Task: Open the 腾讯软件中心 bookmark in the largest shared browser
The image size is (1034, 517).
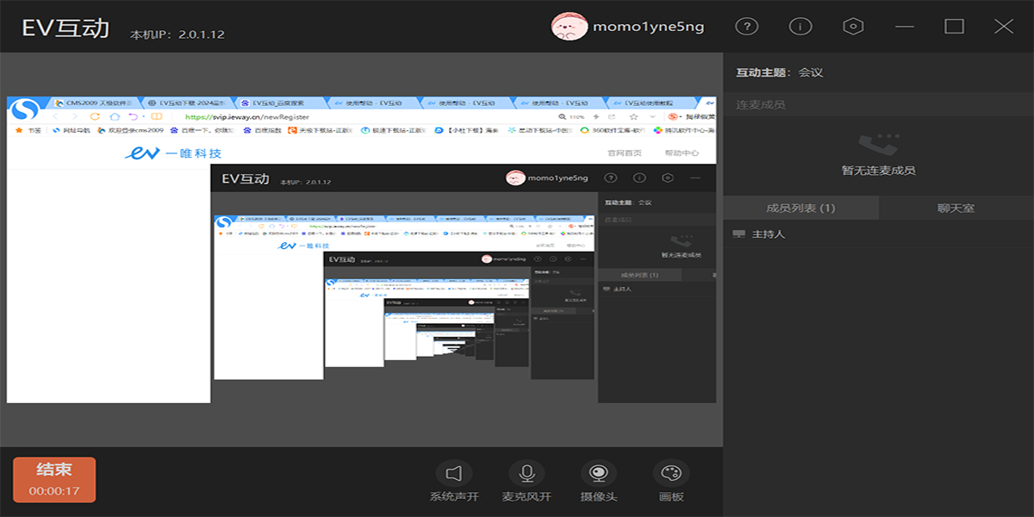Action: pos(683,130)
